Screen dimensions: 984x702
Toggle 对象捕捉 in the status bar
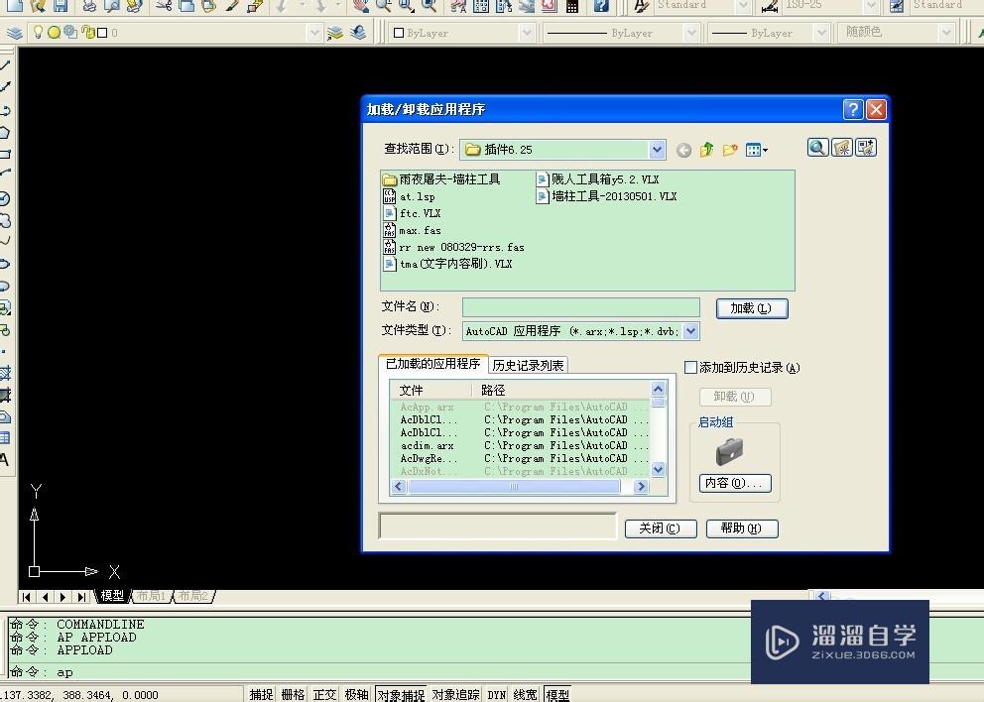tap(400, 694)
